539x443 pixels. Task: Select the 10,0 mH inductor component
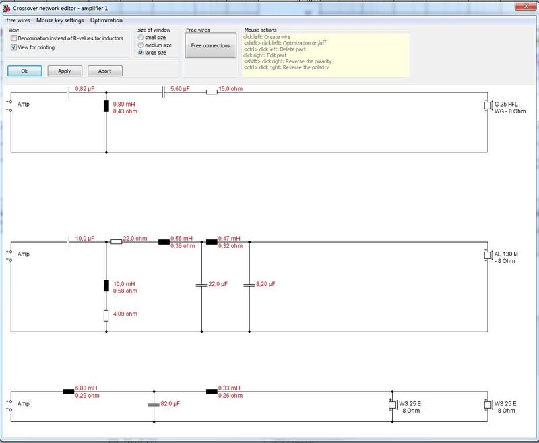(x=106, y=286)
